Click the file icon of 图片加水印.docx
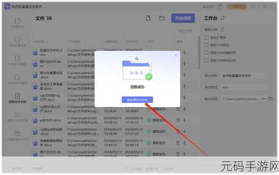The height and width of the screenshot is (175, 279). click(35, 64)
